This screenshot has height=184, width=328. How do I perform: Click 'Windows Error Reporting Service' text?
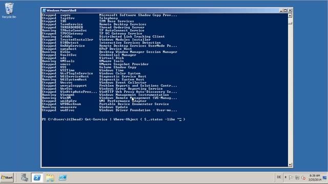coord(131,88)
